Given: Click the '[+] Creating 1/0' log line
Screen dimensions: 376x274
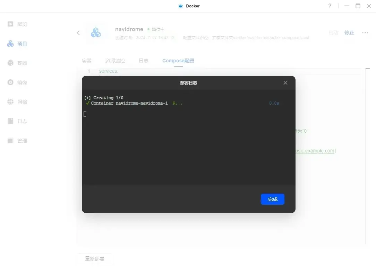Looking at the screenshot, I should click(x=104, y=98).
